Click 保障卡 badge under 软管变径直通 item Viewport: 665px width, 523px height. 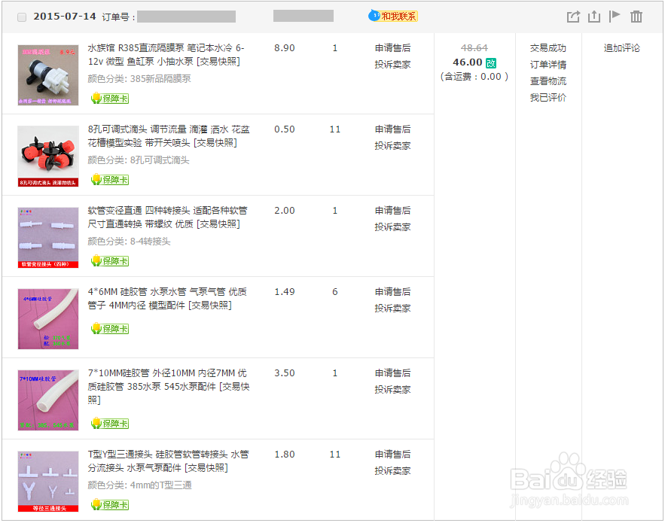point(110,261)
